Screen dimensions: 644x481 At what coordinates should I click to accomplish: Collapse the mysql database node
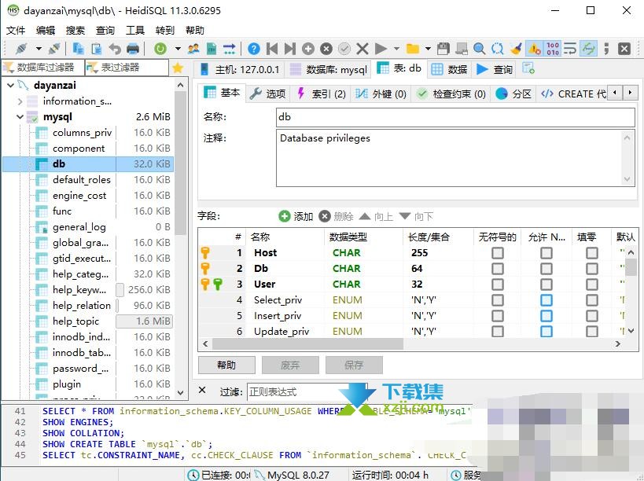pos(20,117)
